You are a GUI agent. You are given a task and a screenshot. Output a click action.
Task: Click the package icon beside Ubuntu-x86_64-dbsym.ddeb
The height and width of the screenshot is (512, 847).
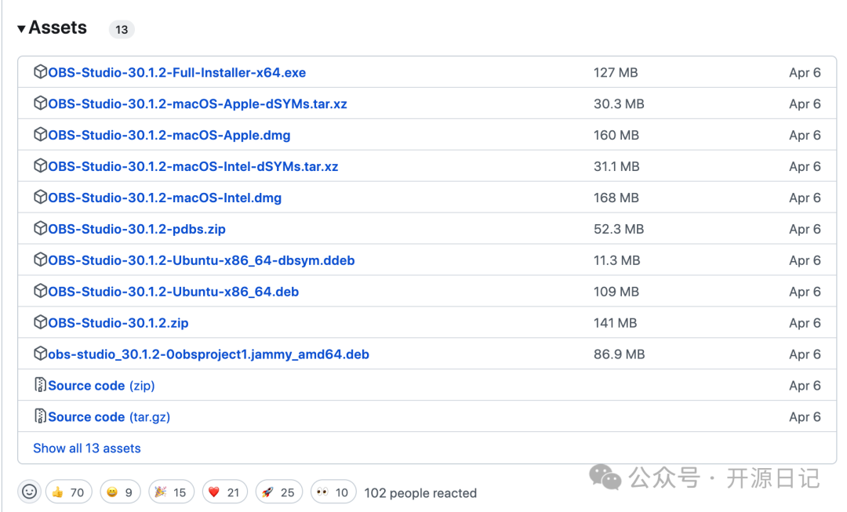(x=41, y=260)
